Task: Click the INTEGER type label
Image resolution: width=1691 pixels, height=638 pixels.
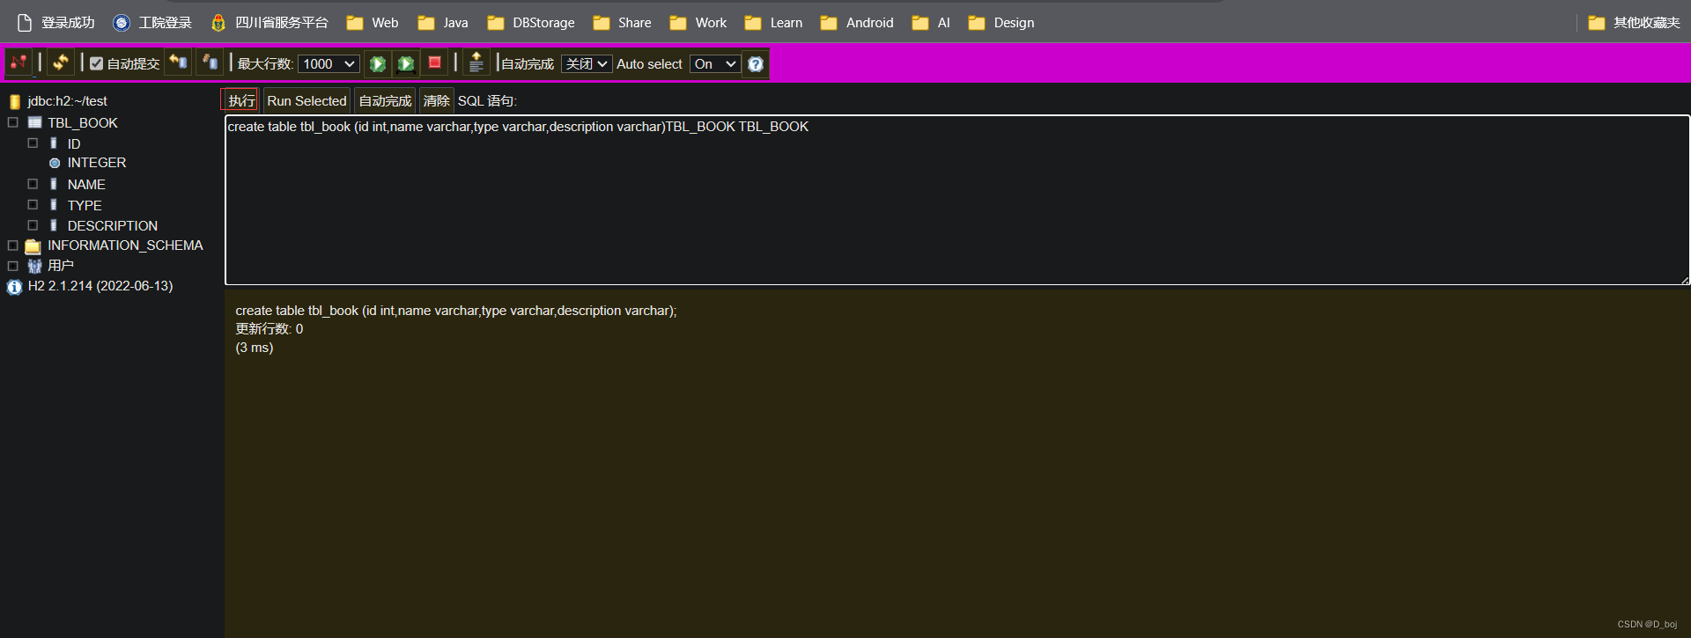Action: tap(97, 163)
